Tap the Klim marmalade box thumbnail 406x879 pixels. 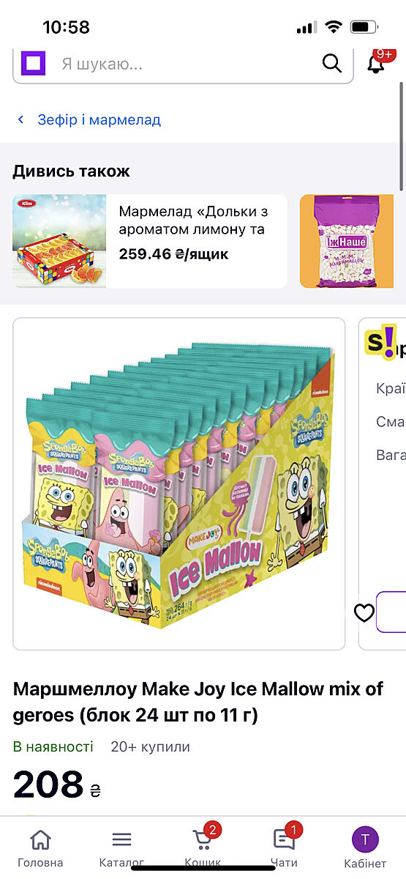click(x=59, y=241)
